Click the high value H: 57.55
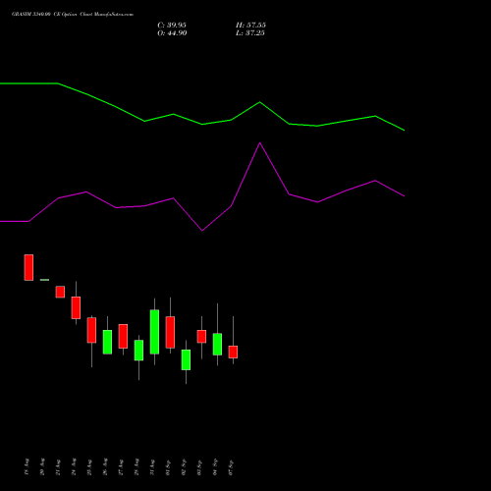The image size is (491, 491). (250, 26)
